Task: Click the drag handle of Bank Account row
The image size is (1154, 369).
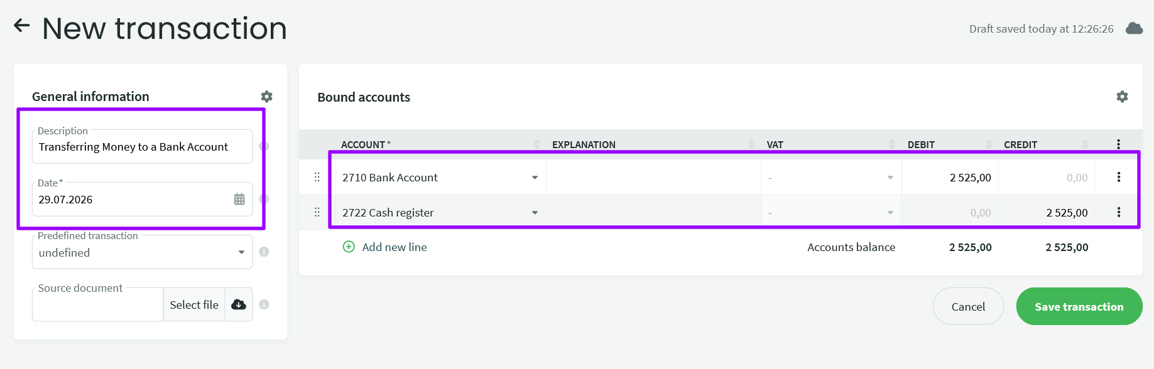Action: [317, 177]
